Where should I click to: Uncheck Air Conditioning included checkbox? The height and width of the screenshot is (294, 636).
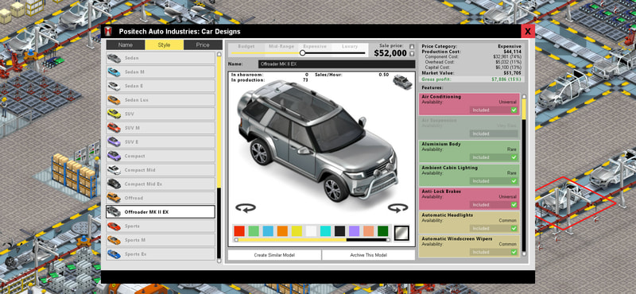[x=514, y=110]
